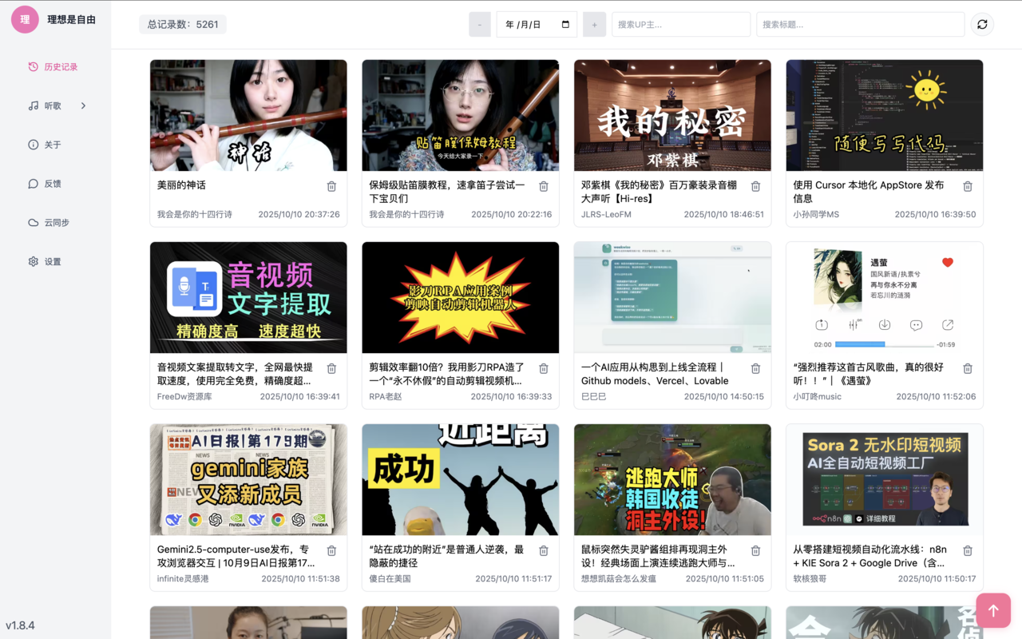1022x639 pixels.
Task: Focus the 搜索UP主 search field
Action: point(681,25)
